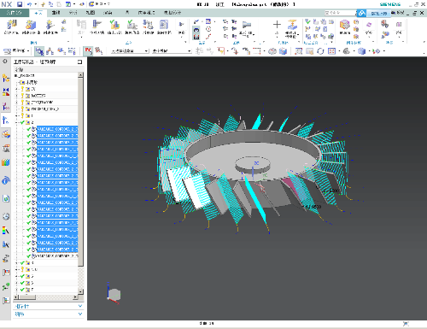Switch to the Render ribbon tab
The height and width of the screenshot is (329, 427).
(x=108, y=13)
